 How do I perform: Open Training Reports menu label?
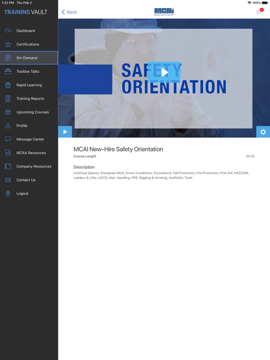[30, 98]
